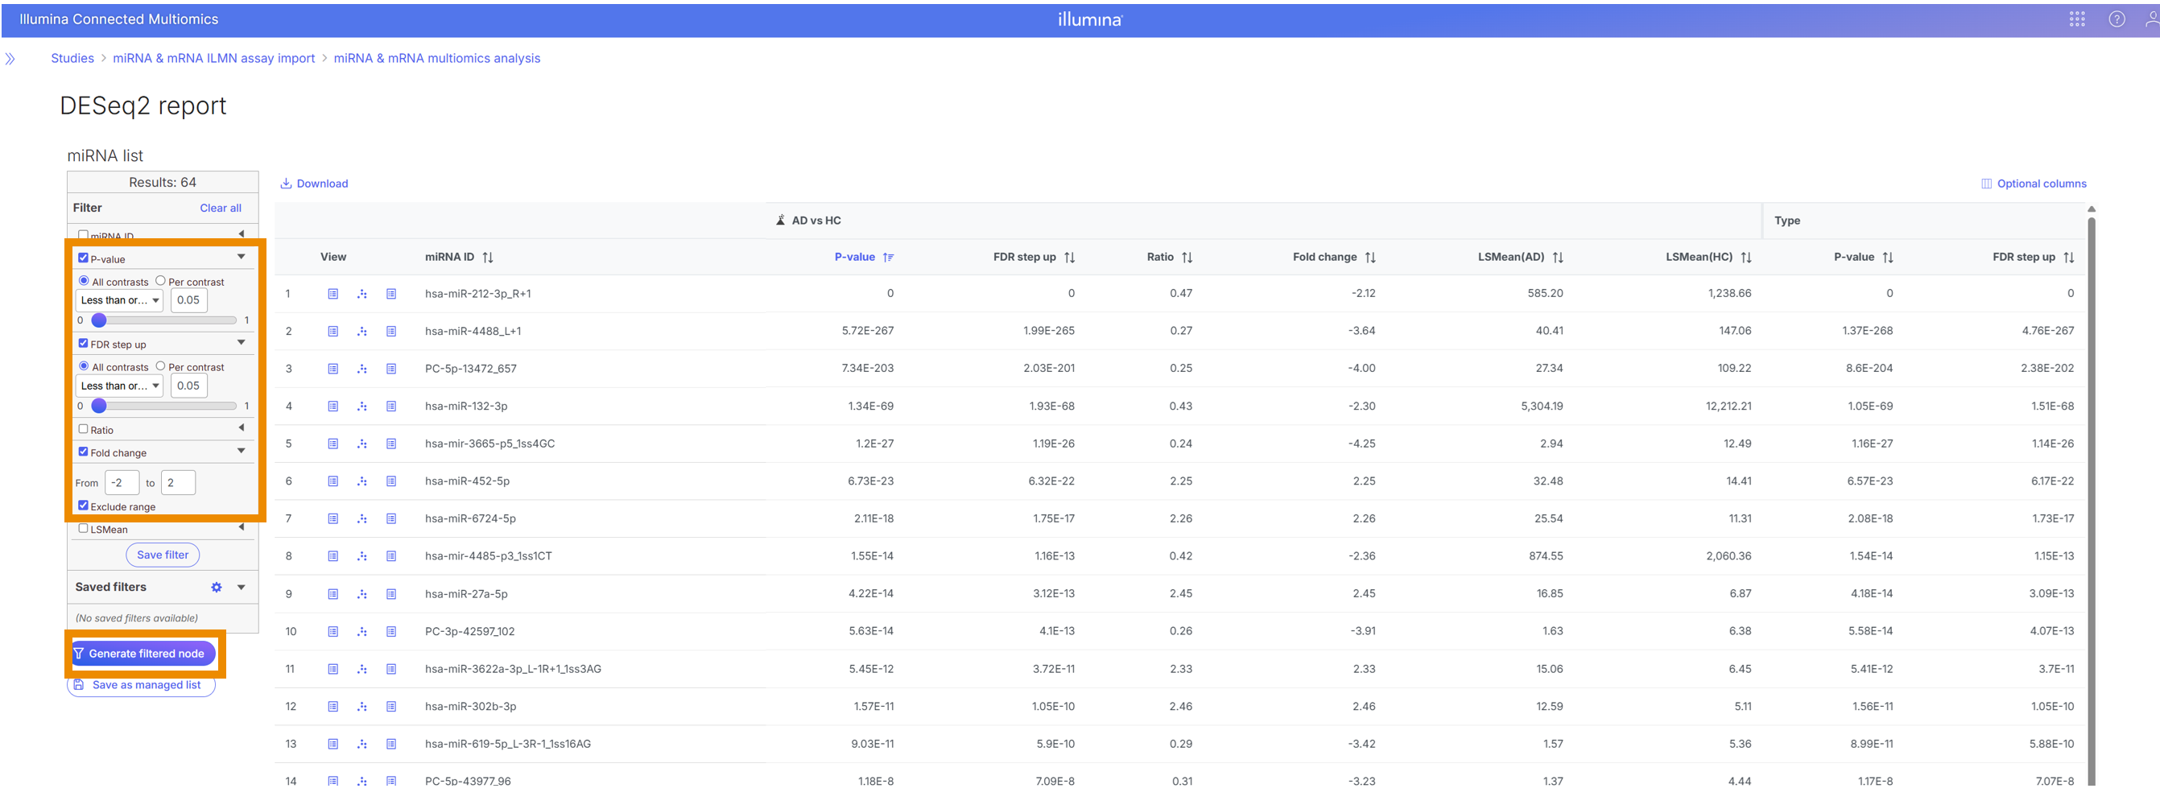Expand the sidebar with double chevron icon
Screen dimensions: 2160x809
(x=10, y=59)
